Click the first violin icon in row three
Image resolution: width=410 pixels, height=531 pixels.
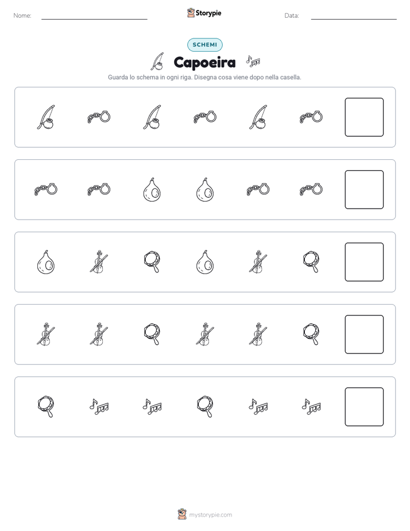click(99, 262)
